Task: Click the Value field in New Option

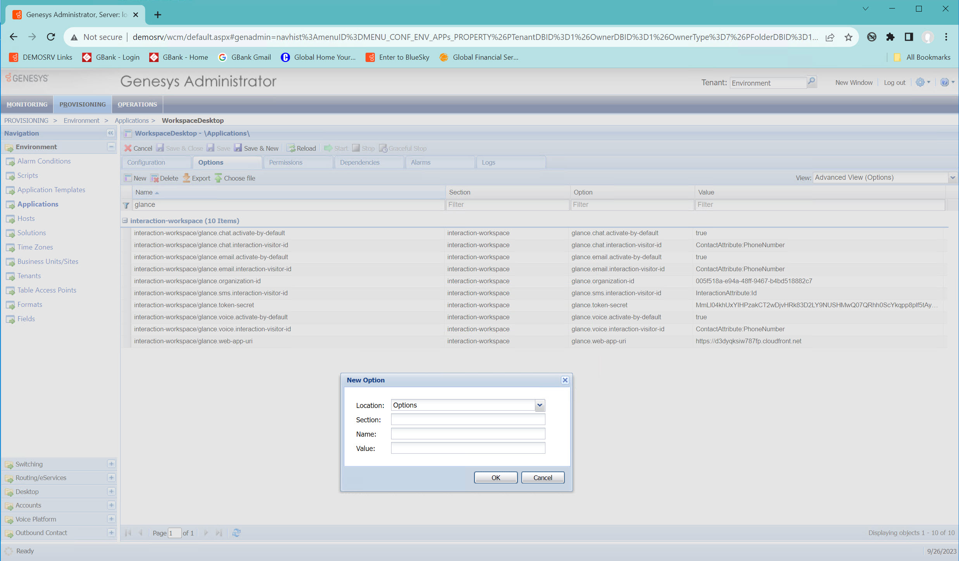Action: tap(468, 448)
